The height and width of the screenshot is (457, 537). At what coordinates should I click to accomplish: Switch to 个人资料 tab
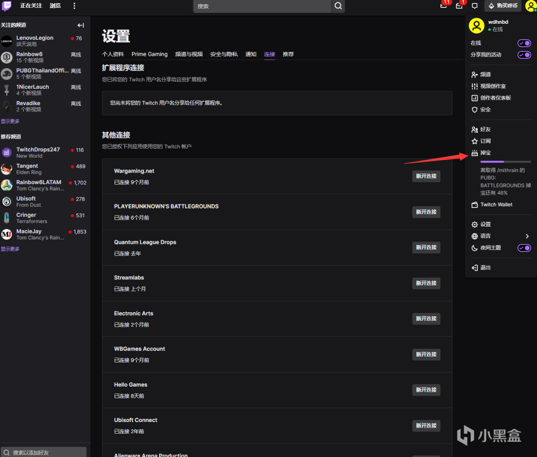pyautogui.click(x=113, y=54)
